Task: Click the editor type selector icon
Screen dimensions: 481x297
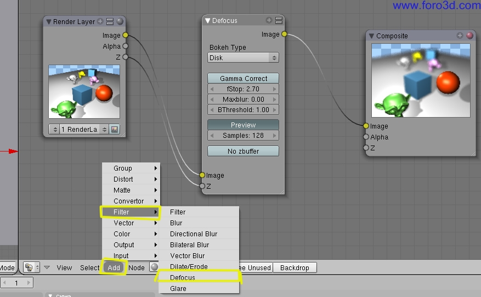Action: [x=32, y=267]
